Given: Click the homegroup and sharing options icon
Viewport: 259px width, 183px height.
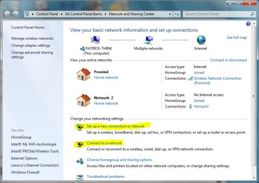Looking at the screenshot, I should [80, 161].
